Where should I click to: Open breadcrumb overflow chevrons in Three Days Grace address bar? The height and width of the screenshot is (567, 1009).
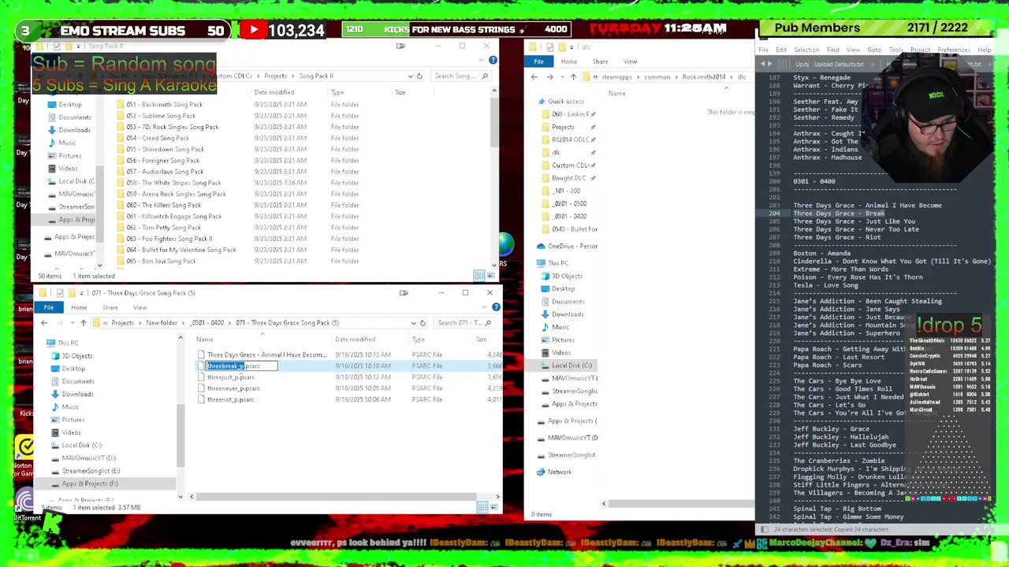point(106,323)
